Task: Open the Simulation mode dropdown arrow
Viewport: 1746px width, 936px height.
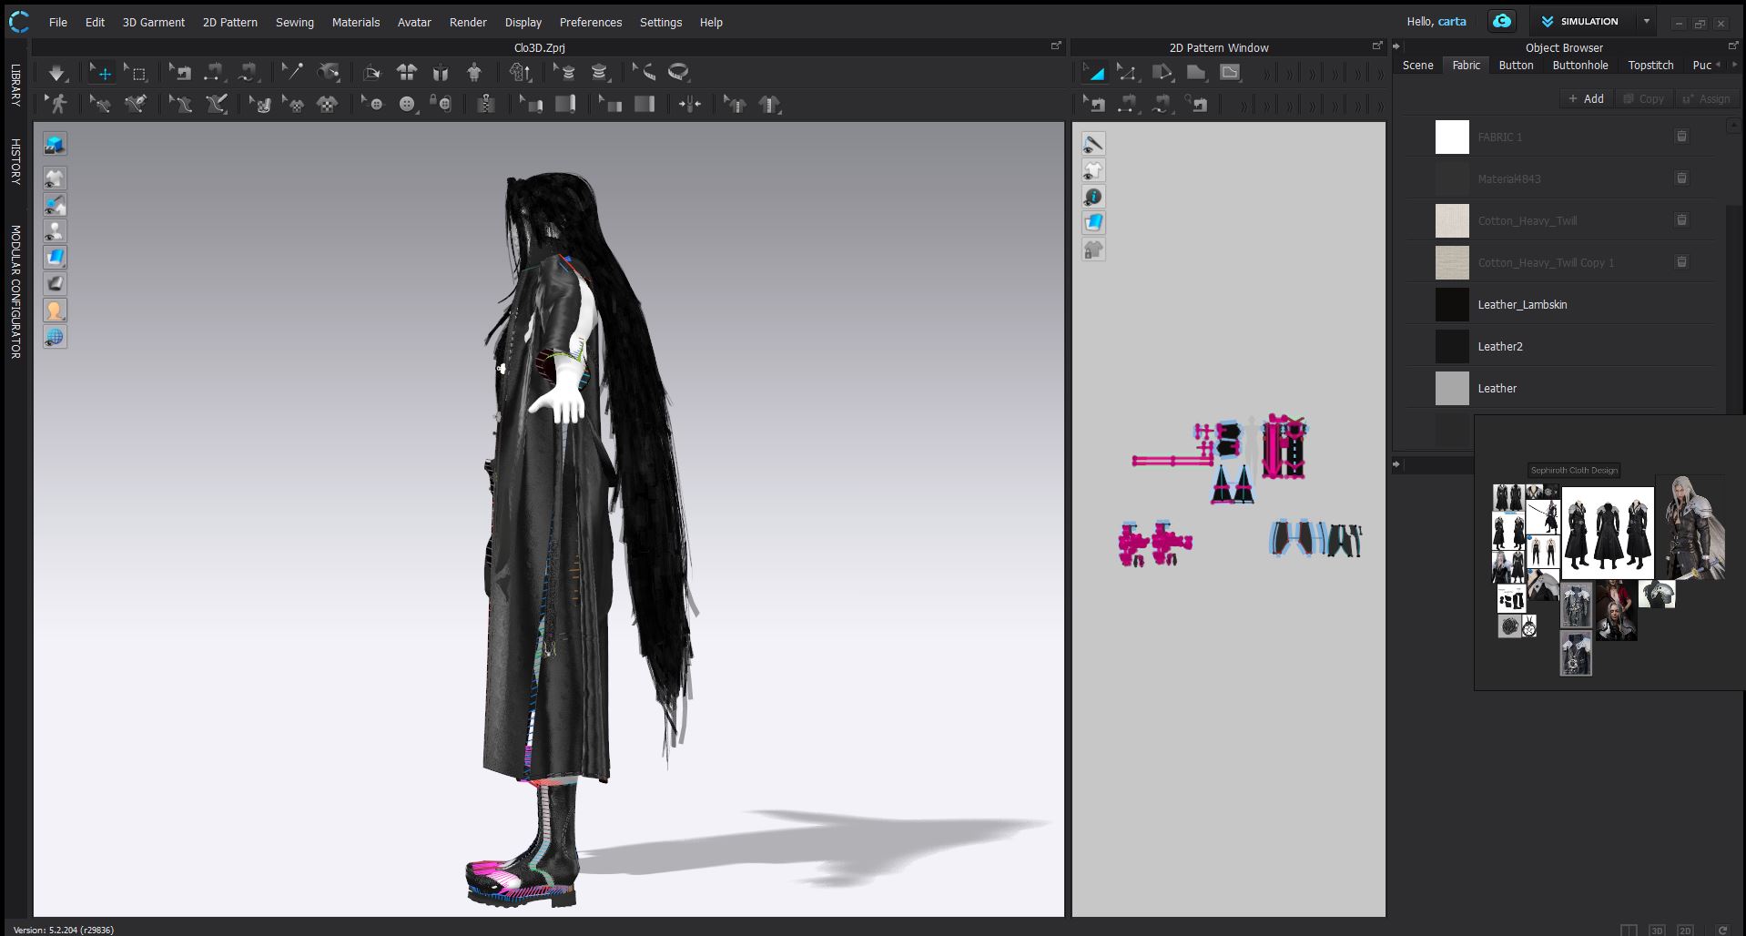Action: click(x=1646, y=21)
